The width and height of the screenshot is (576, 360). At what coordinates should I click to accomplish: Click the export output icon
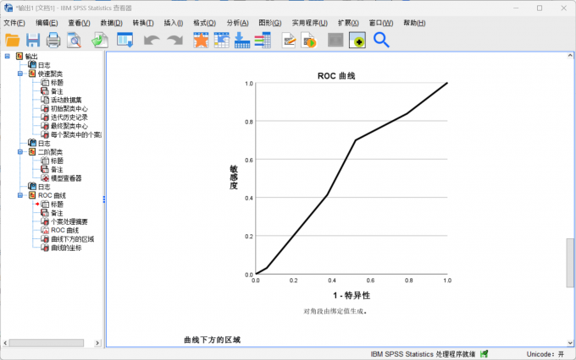click(x=100, y=40)
